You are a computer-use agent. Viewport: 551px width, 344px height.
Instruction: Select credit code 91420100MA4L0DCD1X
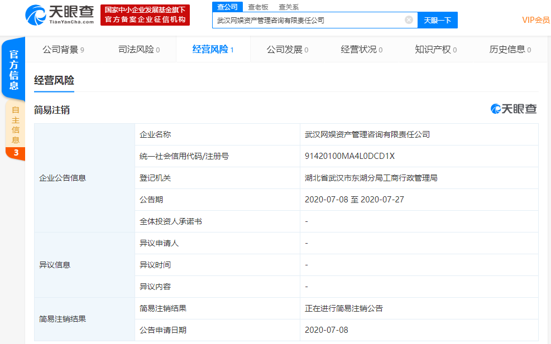pos(349,156)
